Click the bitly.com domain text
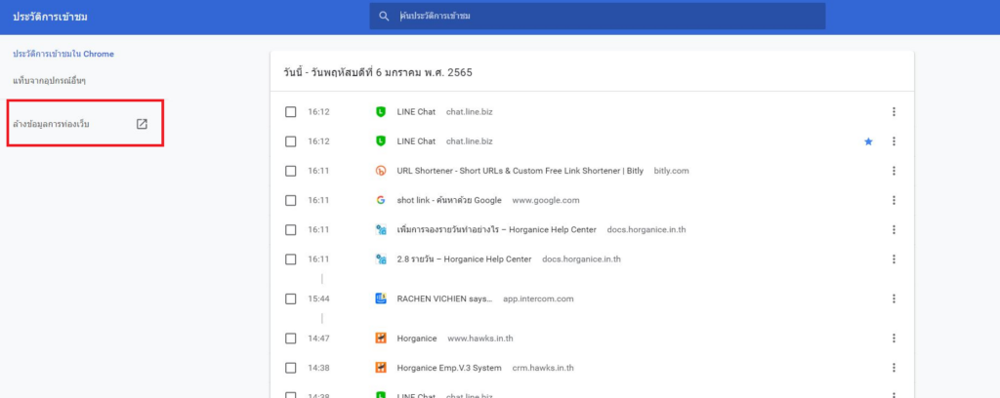This screenshot has height=398, width=1000. pyautogui.click(x=671, y=171)
